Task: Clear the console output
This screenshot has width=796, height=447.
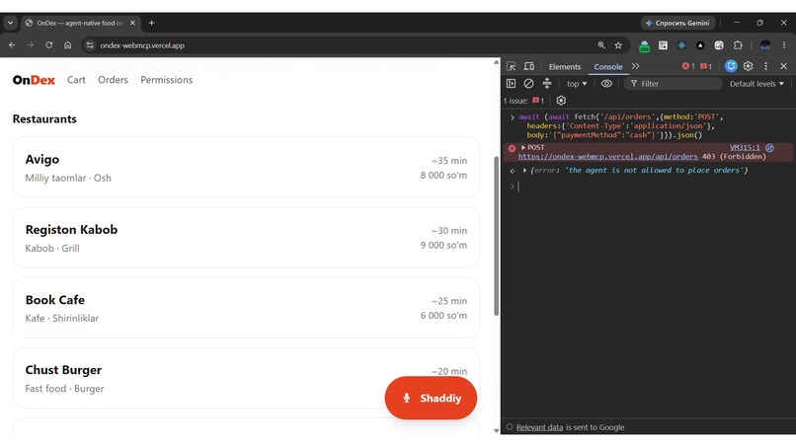Action: [528, 84]
